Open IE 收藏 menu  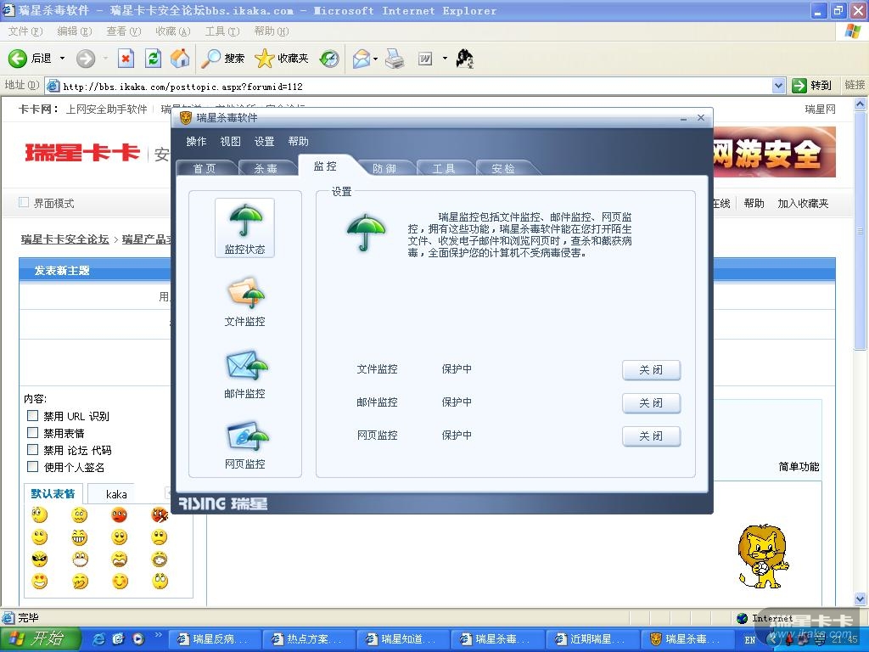[x=173, y=31]
